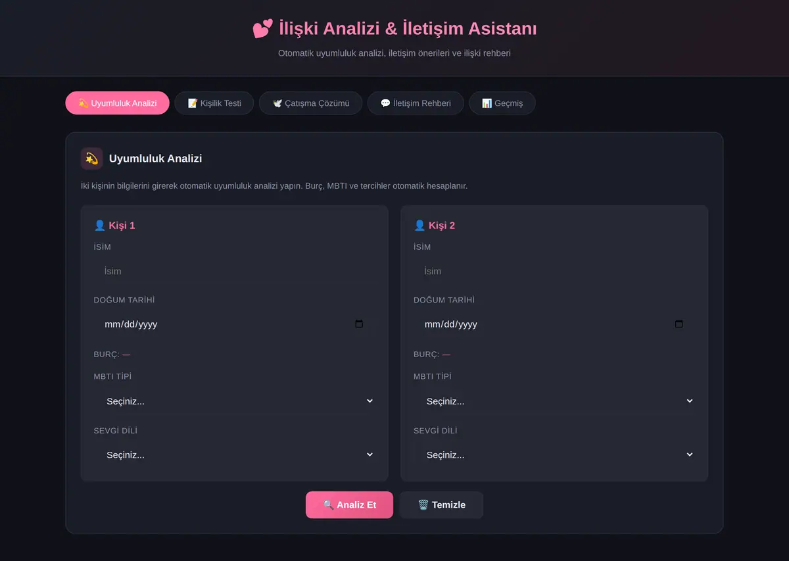Go to the İletişim Rehberi tab
Screen dimensions: 789x561
pos(416,103)
